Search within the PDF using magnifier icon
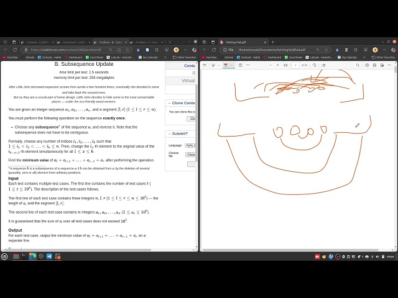The width and height of the screenshot is (398, 298). [358, 65]
